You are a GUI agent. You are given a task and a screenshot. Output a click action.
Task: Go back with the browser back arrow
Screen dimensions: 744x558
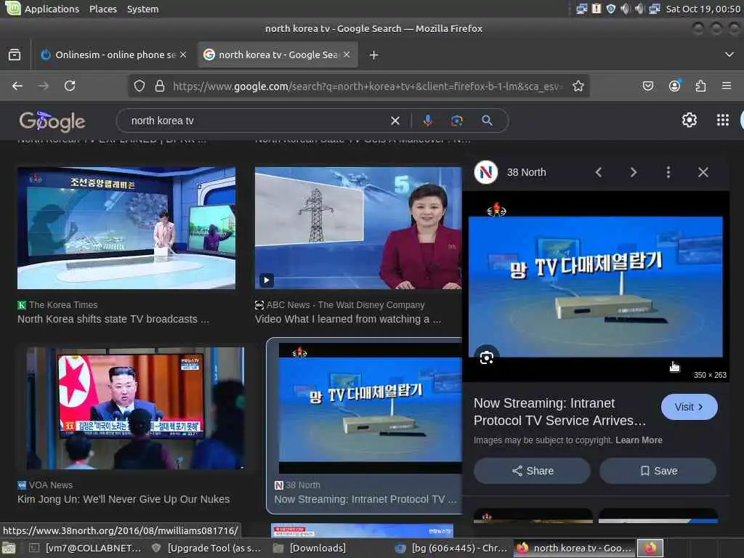click(17, 86)
